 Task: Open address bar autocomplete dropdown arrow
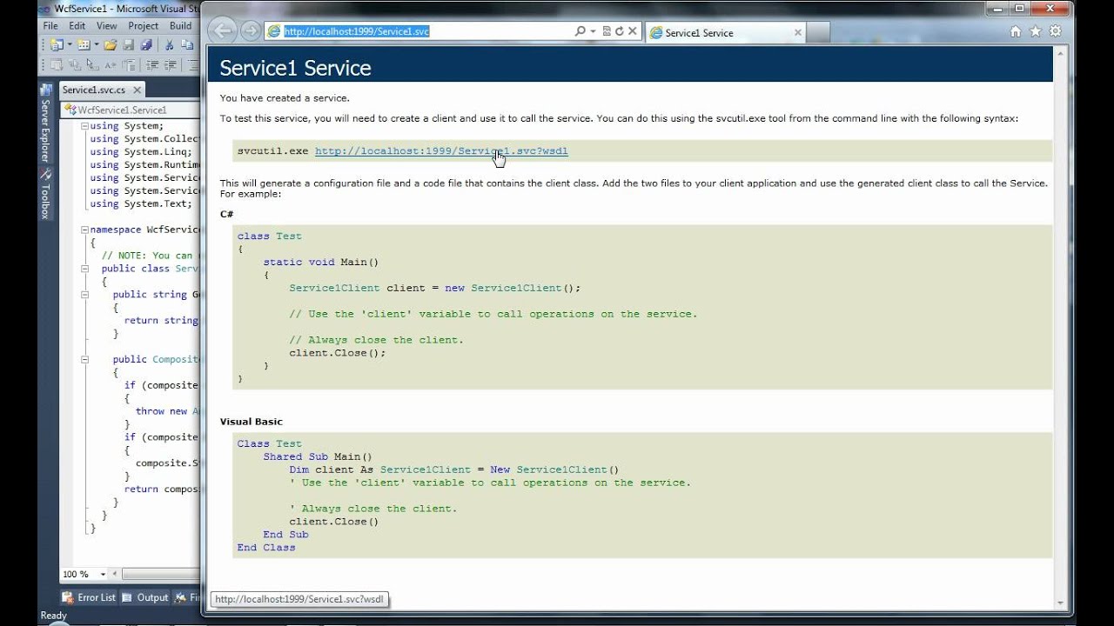(x=593, y=31)
